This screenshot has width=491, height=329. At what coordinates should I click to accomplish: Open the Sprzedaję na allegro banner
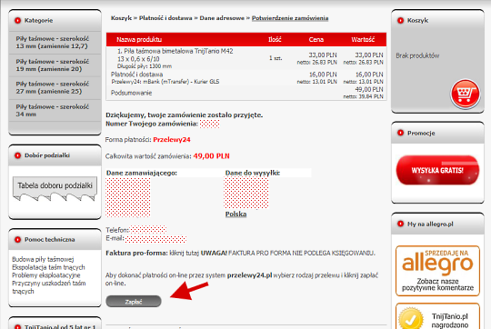pos(437,271)
